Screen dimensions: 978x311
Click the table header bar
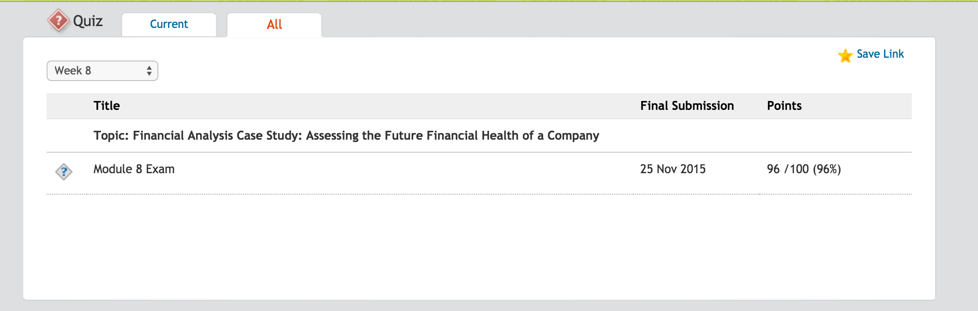click(479, 106)
